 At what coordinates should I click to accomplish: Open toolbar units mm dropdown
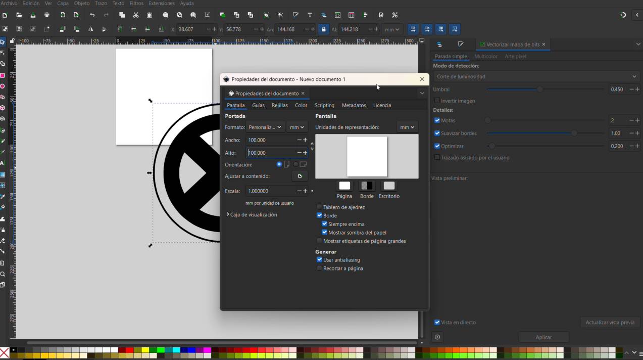click(x=392, y=29)
